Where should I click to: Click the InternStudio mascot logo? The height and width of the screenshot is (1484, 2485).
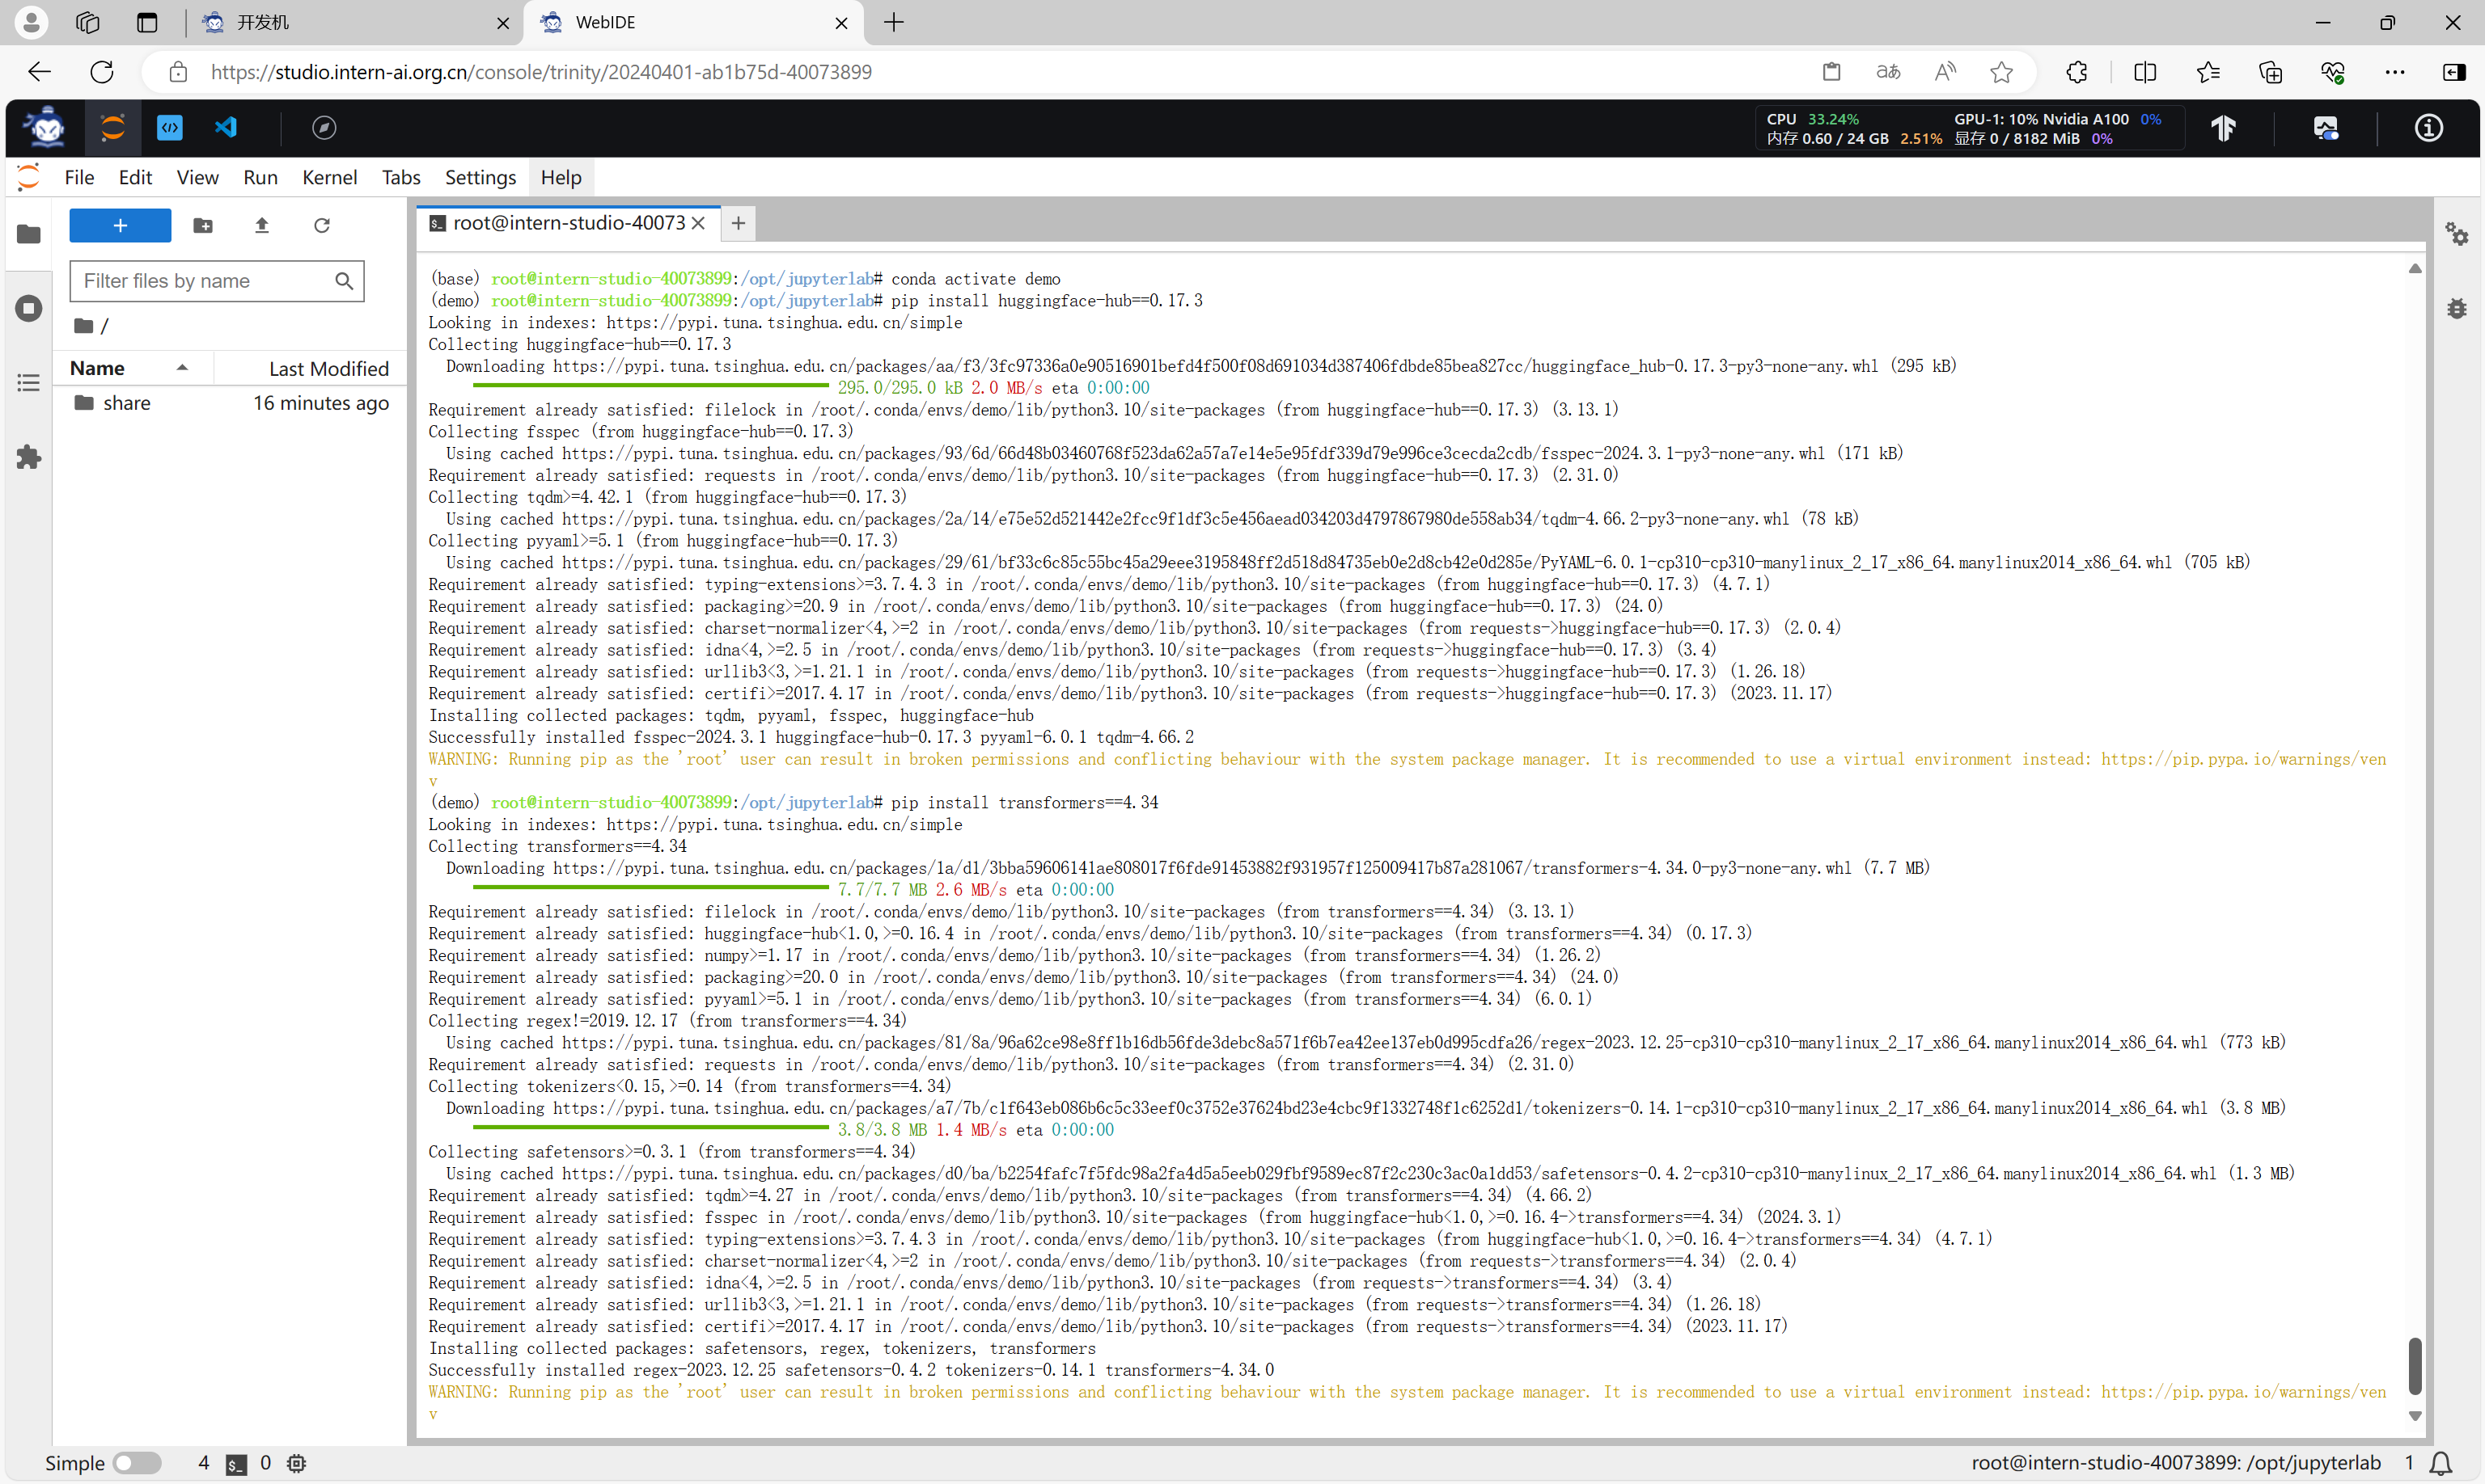tap(46, 127)
